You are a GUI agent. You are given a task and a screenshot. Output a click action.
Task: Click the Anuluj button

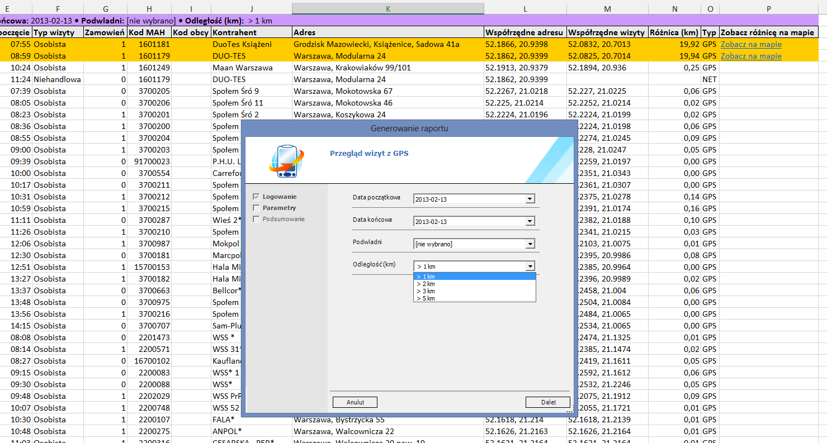coord(355,402)
